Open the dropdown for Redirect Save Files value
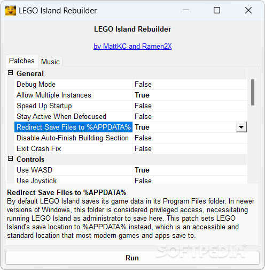 (241, 127)
